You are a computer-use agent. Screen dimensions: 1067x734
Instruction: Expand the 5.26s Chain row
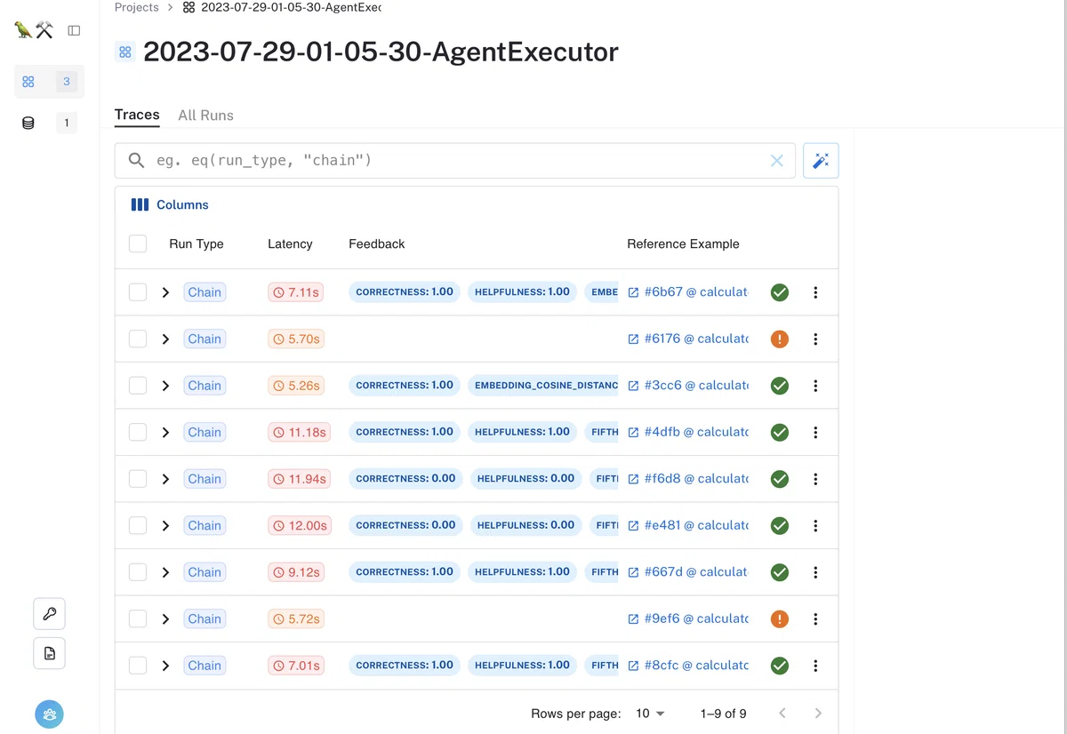coord(165,386)
